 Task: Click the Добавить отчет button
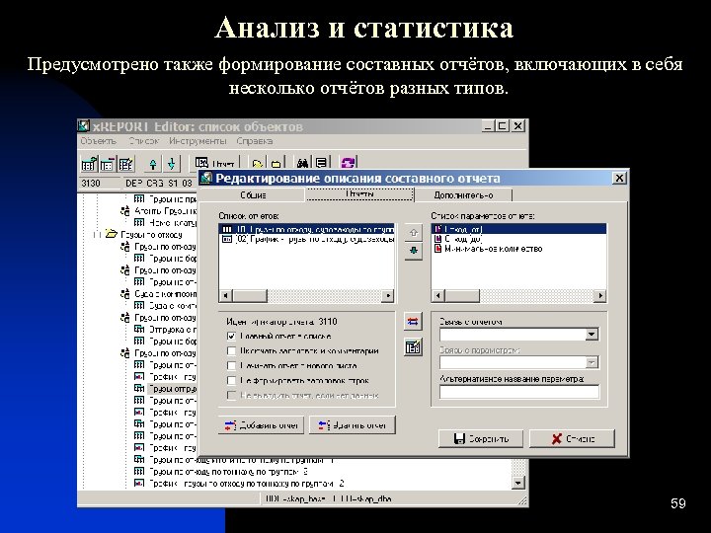tap(261, 425)
